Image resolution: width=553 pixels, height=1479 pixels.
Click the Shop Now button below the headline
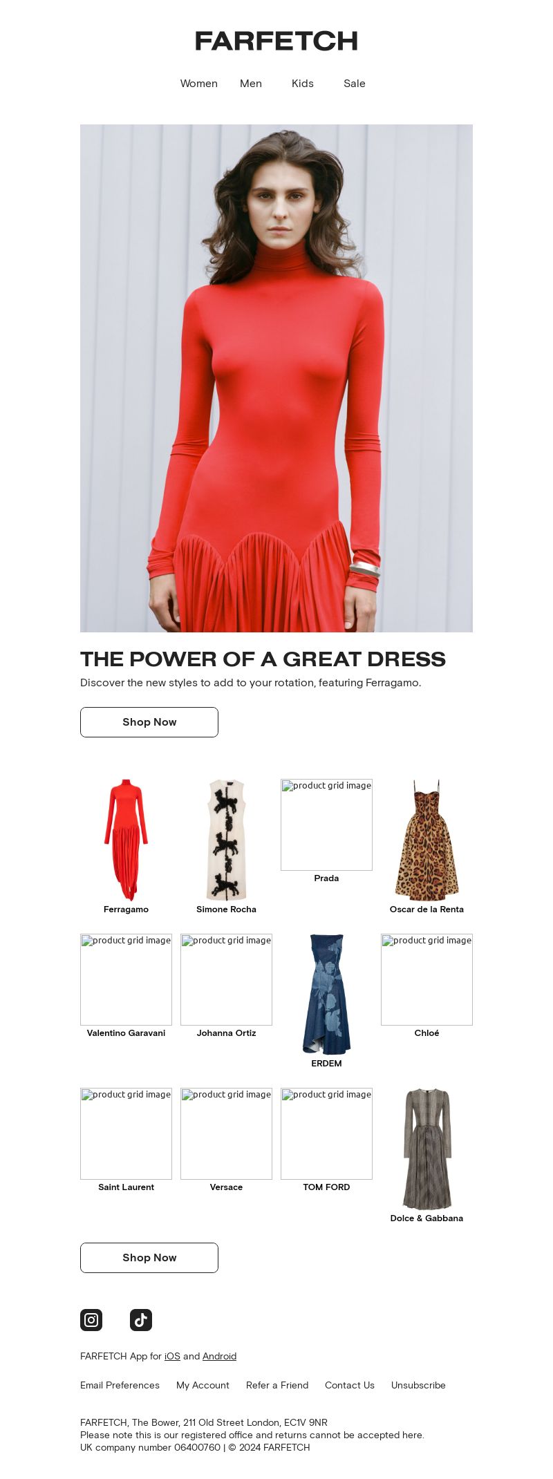pos(149,722)
